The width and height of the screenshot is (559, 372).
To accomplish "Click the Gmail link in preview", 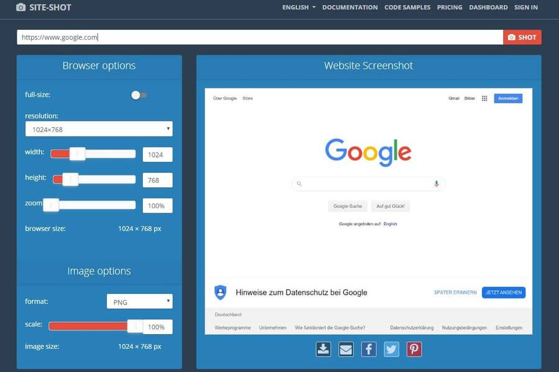I will tap(454, 98).
